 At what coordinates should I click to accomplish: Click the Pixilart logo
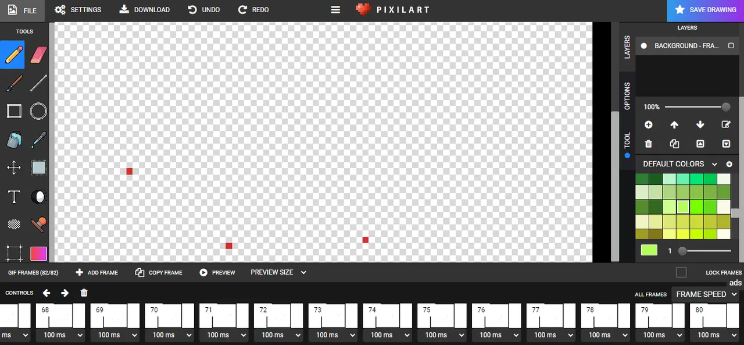pyautogui.click(x=392, y=10)
